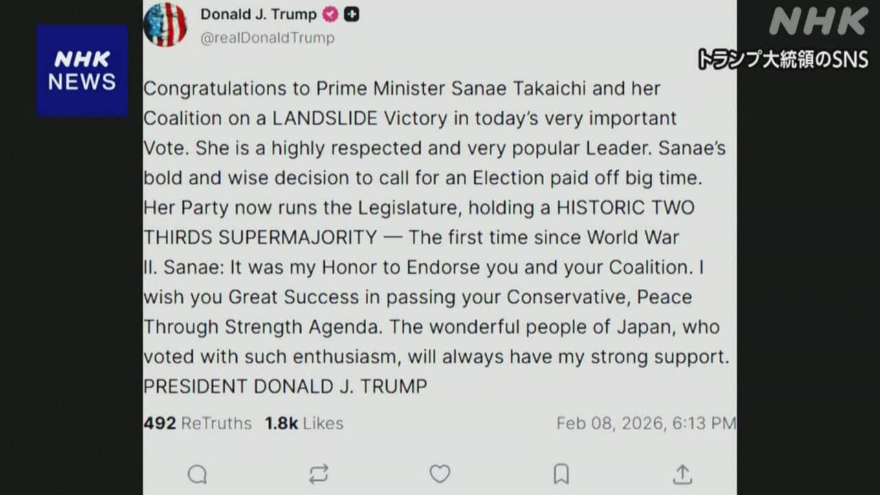Image resolution: width=880 pixels, height=495 pixels.
Task: ReTruth the post via arrows icon
Action: [x=318, y=474]
